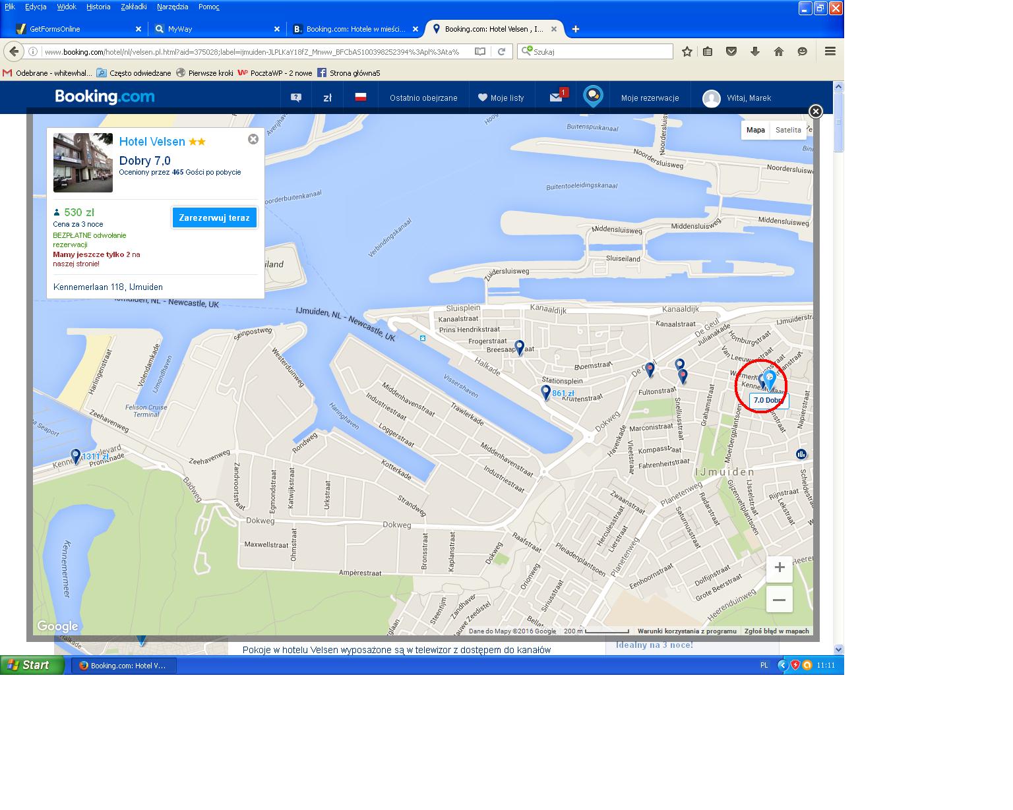Close the Hotel Velsen info card
The height and width of the screenshot is (810, 1013).
point(253,139)
